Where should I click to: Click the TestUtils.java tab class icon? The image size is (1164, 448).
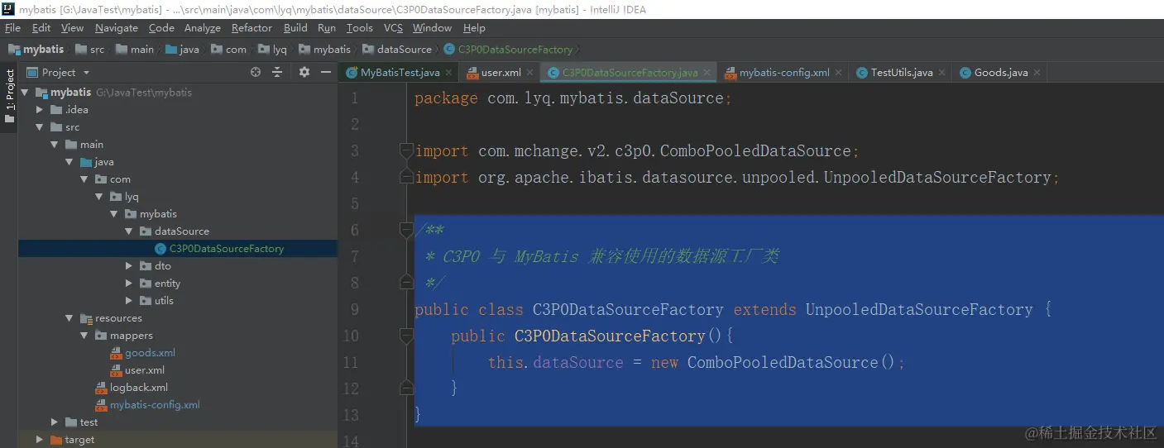click(x=862, y=73)
